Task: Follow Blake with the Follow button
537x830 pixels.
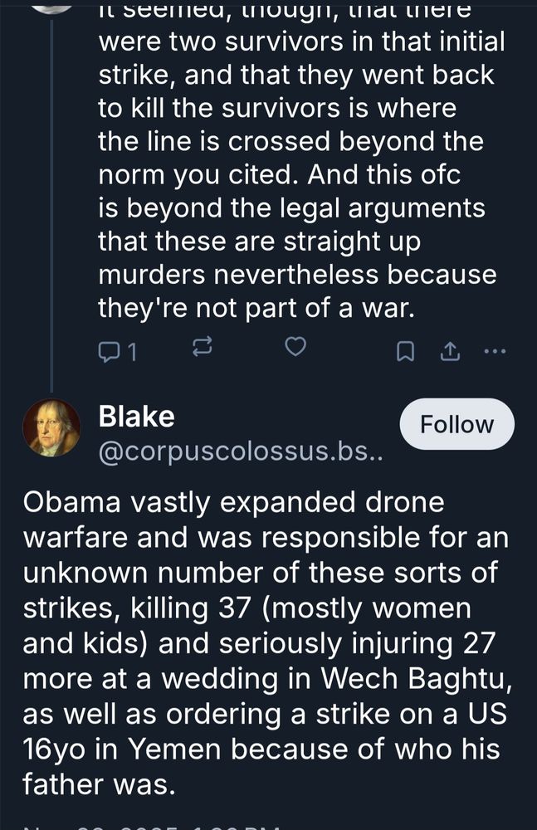Action: tap(456, 425)
